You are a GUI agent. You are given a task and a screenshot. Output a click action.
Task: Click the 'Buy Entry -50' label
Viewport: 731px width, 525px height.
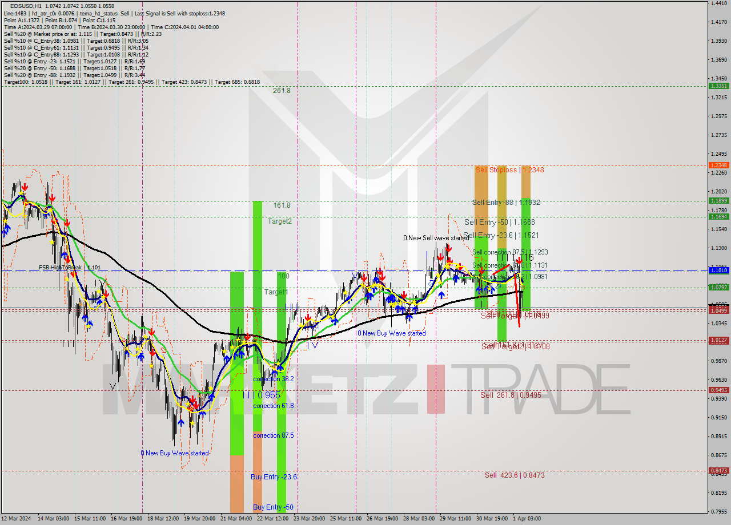pos(273,507)
